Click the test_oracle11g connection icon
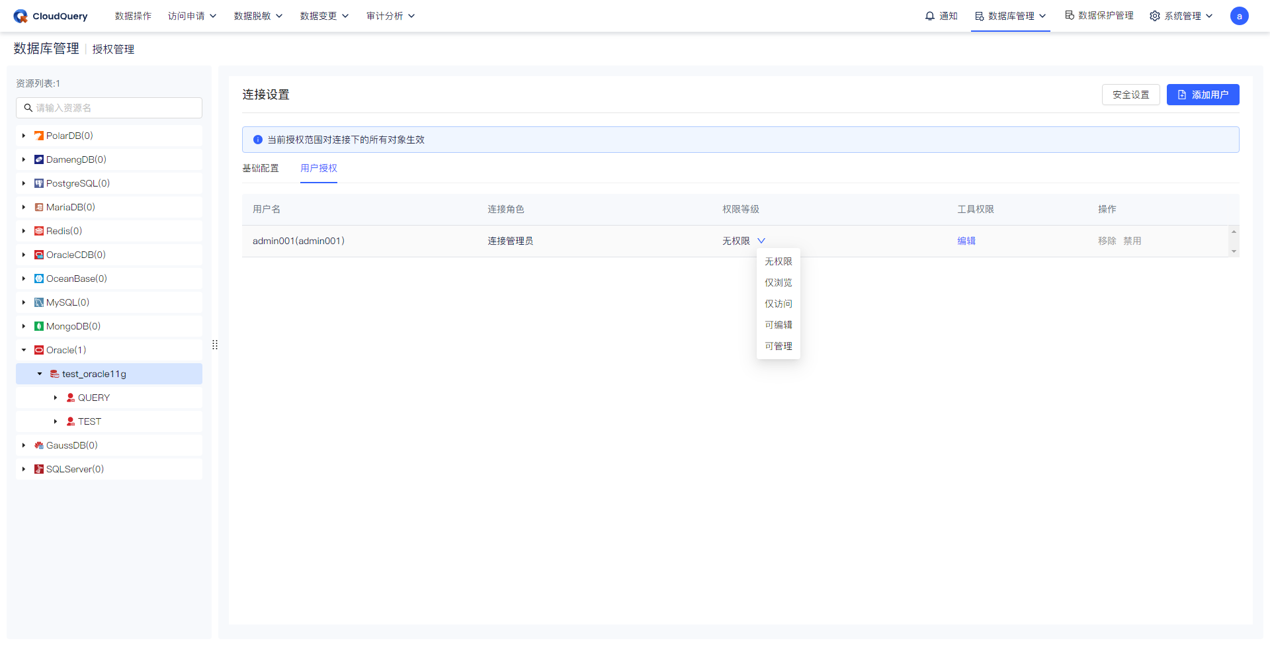This screenshot has height=647, width=1270. coord(55,374)
